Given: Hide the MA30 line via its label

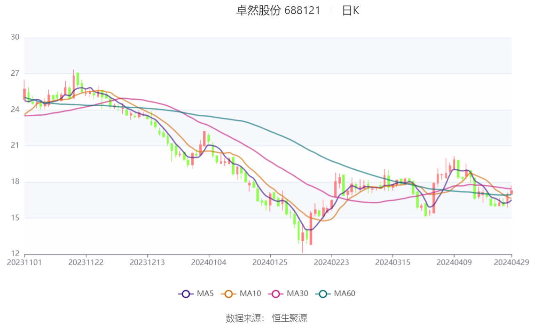Looking at the screenshot, I should [298, 293].
